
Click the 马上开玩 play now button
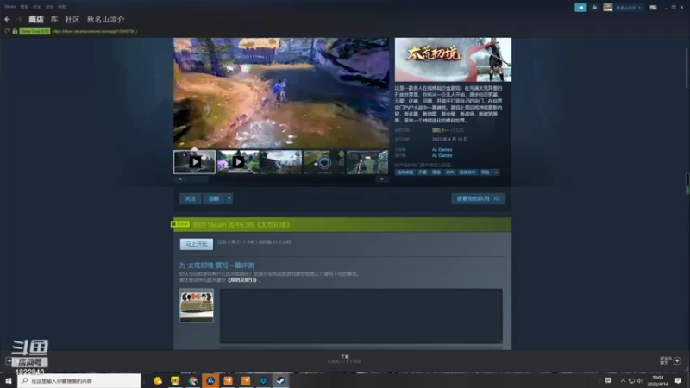point(197,244)
